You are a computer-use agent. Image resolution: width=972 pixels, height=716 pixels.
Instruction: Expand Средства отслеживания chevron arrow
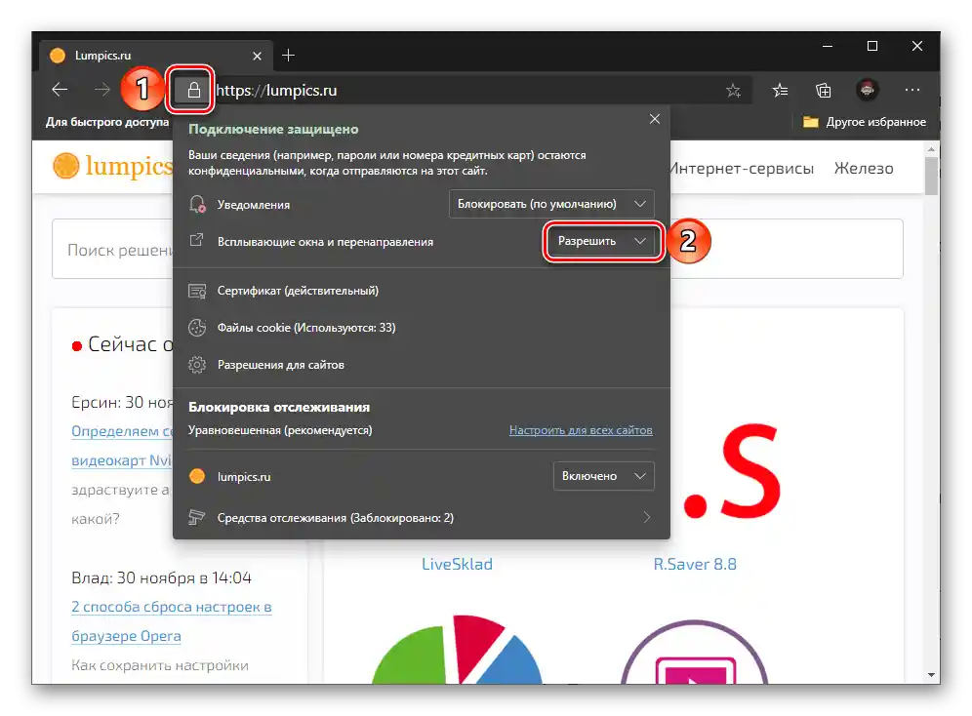click(647, 517)
